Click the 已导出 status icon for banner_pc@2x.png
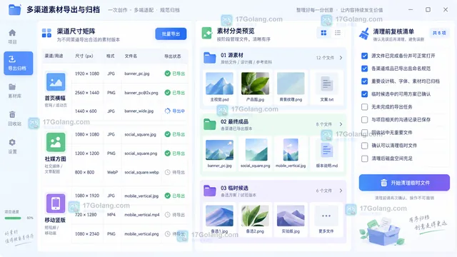This screenshot has height=257, width=457. (167, 93)
